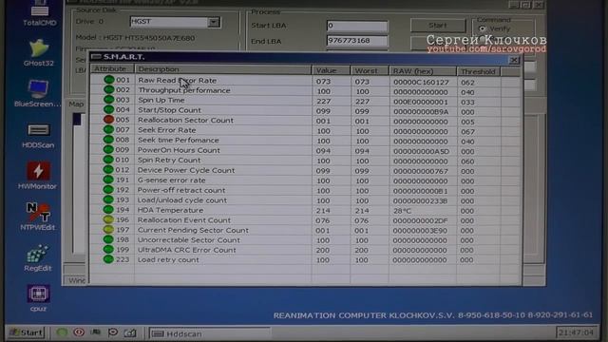Sort by the Value column header
608x342 pixels.
331,70
